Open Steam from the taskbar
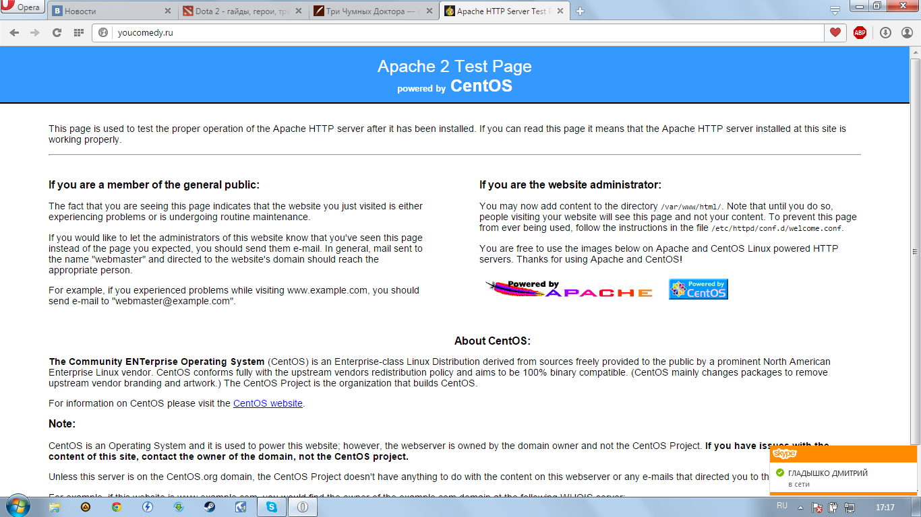Image resolution: width=921 pixels, height=517 pixels. (209, 507)
